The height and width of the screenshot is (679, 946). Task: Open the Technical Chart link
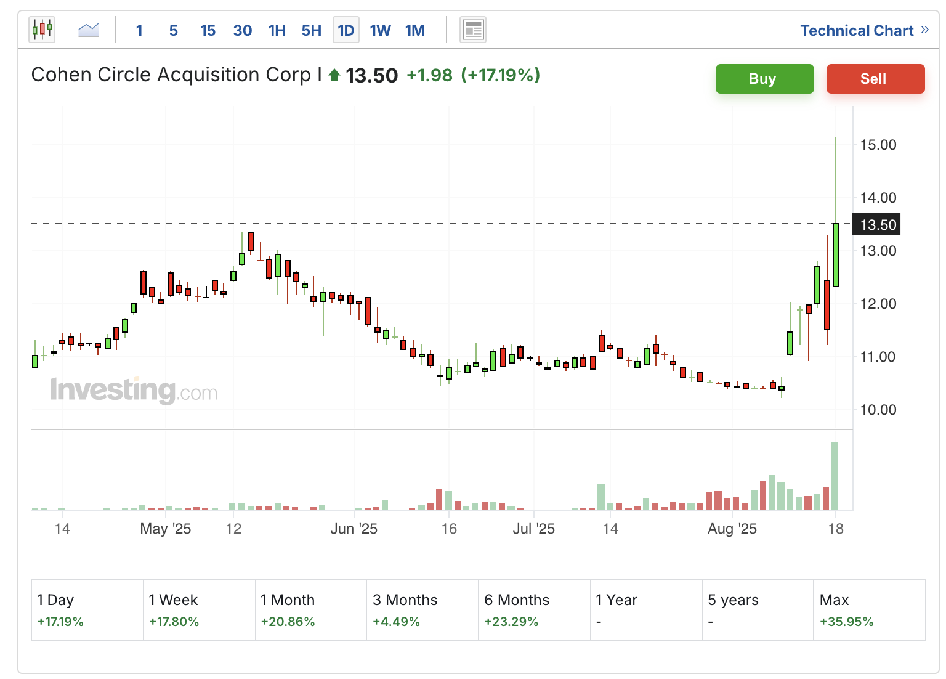[856, 30]
